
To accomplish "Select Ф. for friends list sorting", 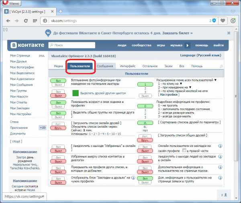I will click(x=145, y=127).
